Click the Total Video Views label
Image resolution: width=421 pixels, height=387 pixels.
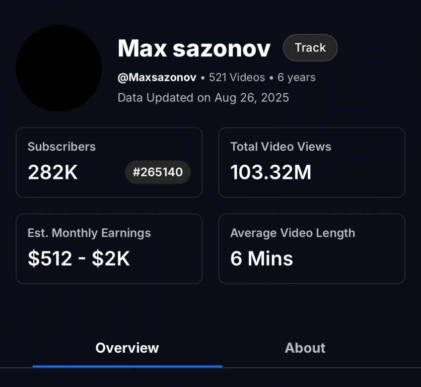[x=280, y=147]
